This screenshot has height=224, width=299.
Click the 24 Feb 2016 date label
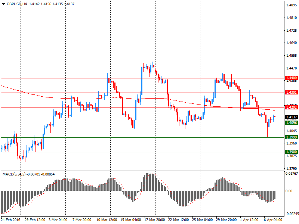tap(10, 220)
